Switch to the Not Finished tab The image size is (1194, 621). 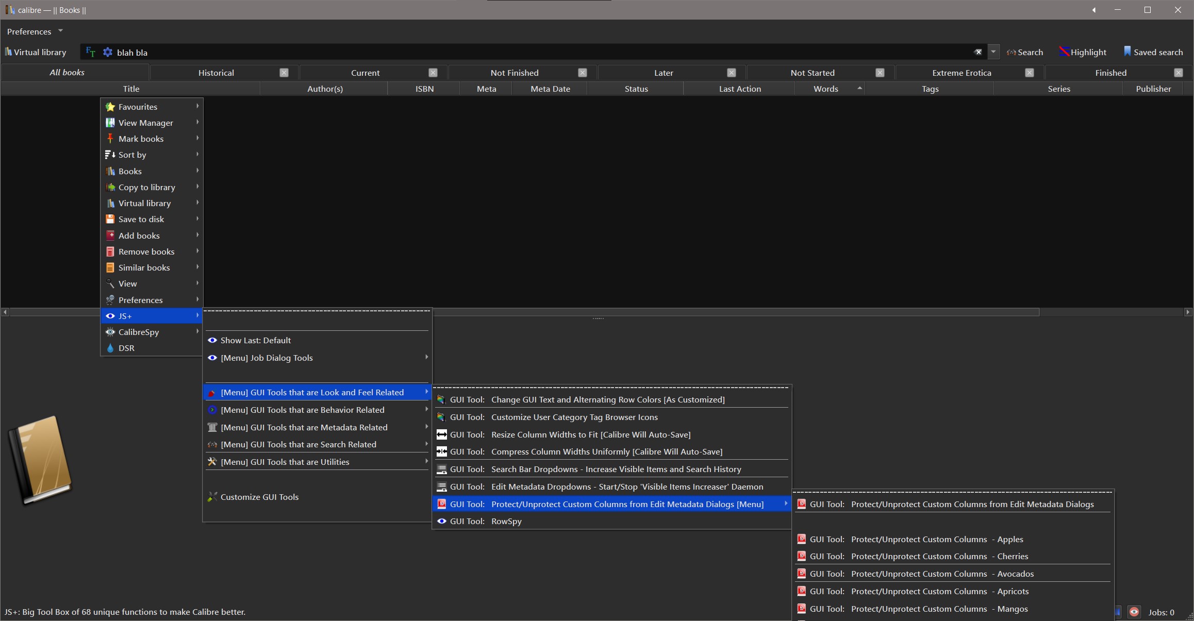(514, 73)
